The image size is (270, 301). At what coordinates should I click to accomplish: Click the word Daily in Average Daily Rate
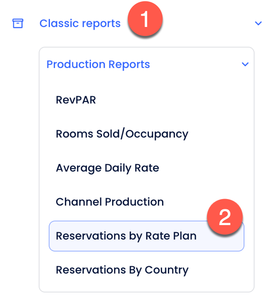[117, 168]
